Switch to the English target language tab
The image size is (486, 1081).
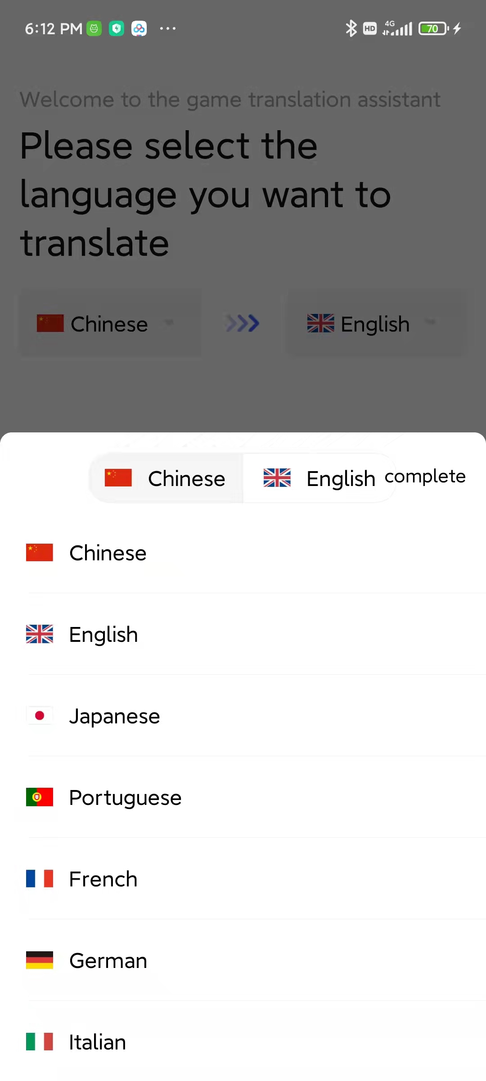319,478
